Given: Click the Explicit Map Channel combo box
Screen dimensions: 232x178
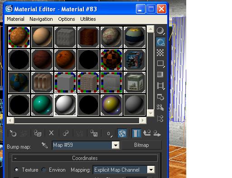Looking at the screenshot, I should (124, 170).
